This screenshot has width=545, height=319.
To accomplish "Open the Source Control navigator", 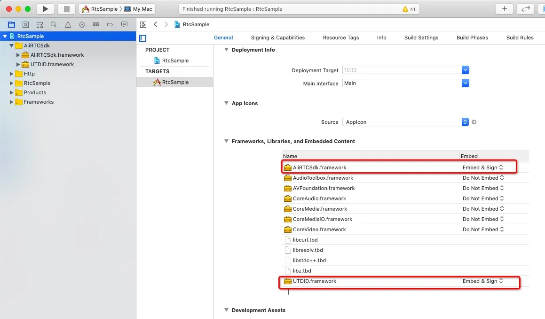I will coord(26,24).
